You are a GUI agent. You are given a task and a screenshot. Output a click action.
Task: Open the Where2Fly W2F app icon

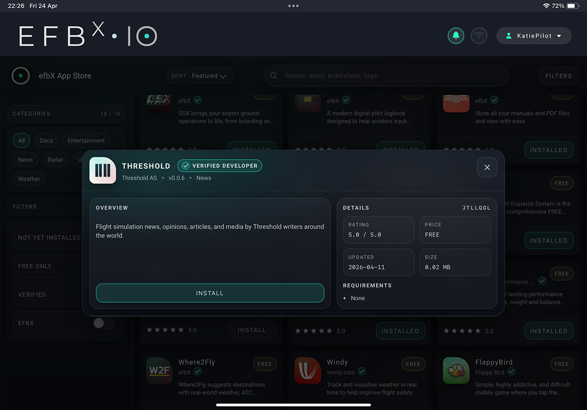[159, 371]
